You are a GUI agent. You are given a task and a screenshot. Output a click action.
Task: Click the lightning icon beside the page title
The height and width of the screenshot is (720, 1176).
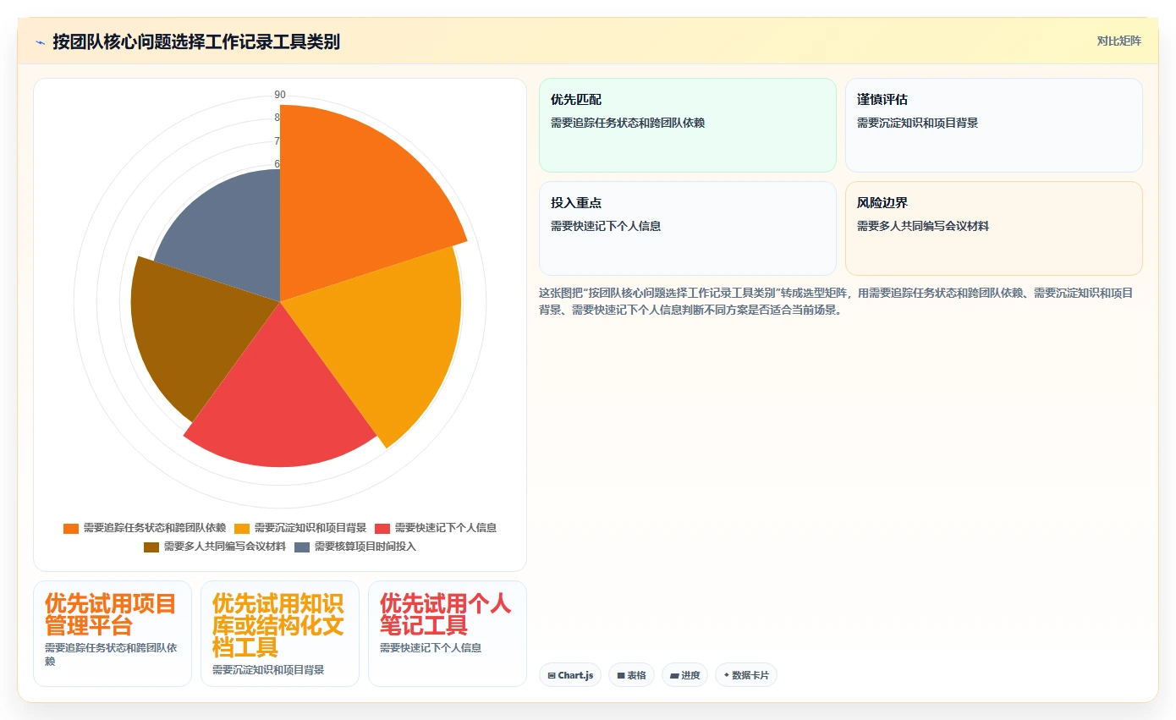pyautogui.click(x=40, y=41)
